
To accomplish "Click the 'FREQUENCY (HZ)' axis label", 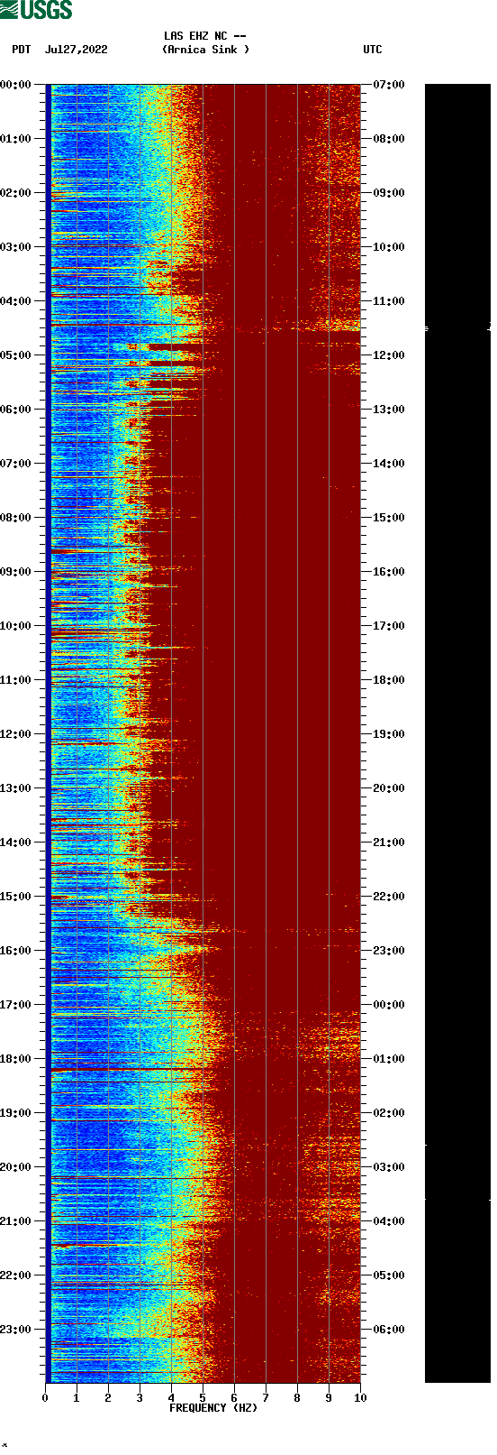I will coord(213,1408).
